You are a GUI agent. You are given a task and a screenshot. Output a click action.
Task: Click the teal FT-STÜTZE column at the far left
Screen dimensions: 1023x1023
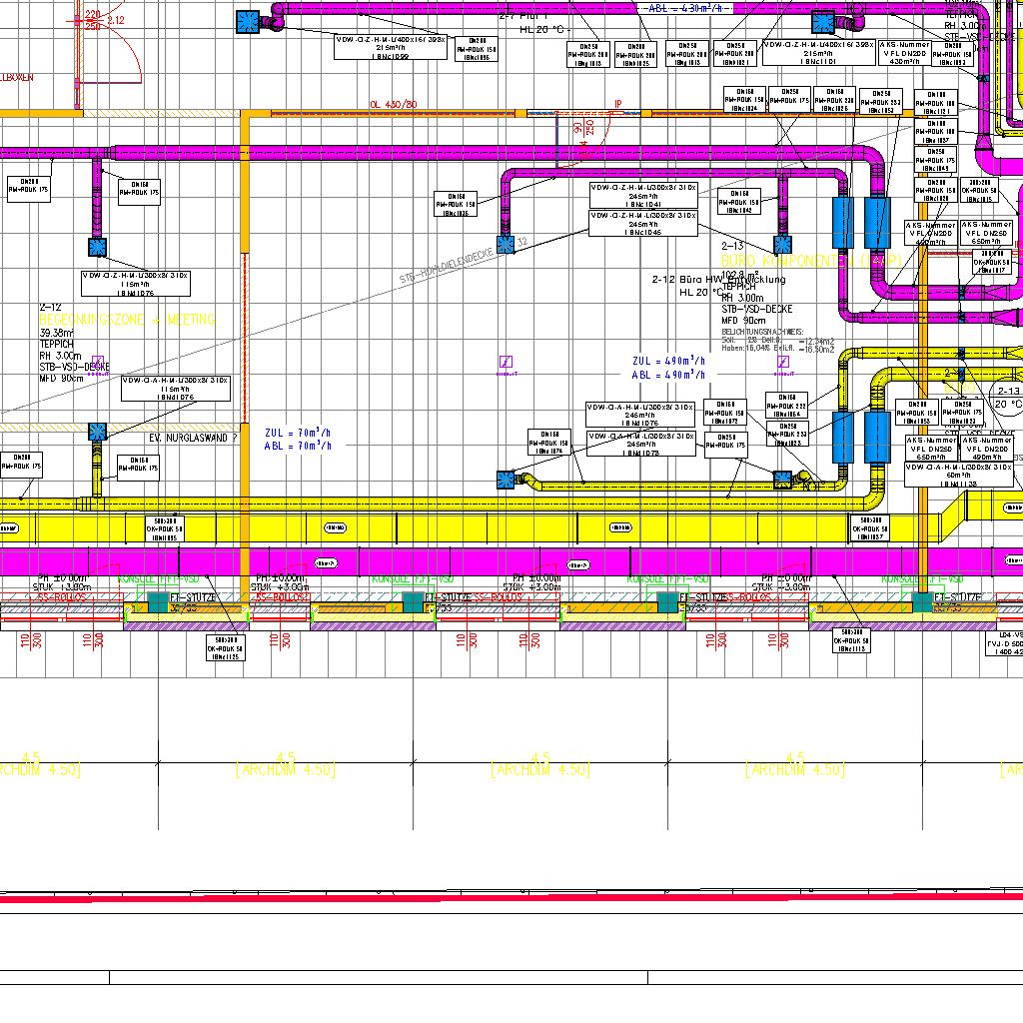pos(158,601)
